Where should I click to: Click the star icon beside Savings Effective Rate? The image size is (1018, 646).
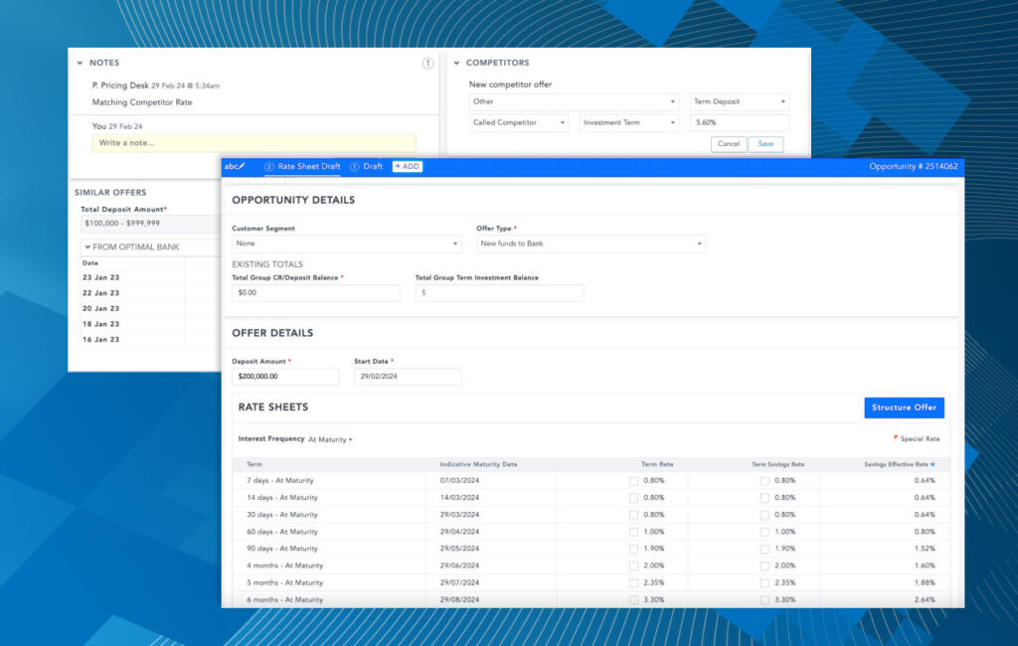[x=933, y=464]
